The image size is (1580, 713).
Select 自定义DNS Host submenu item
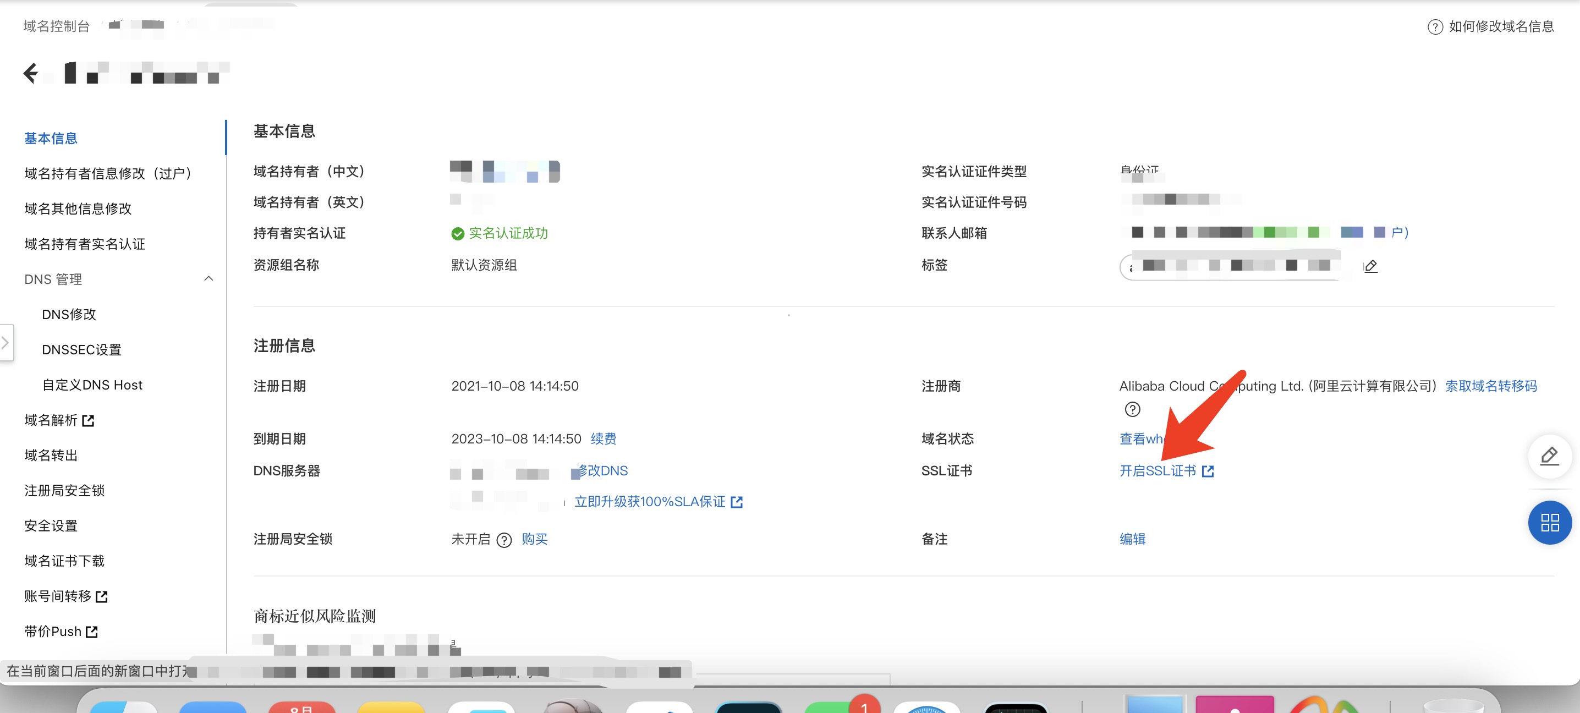[x=92, y=385]
